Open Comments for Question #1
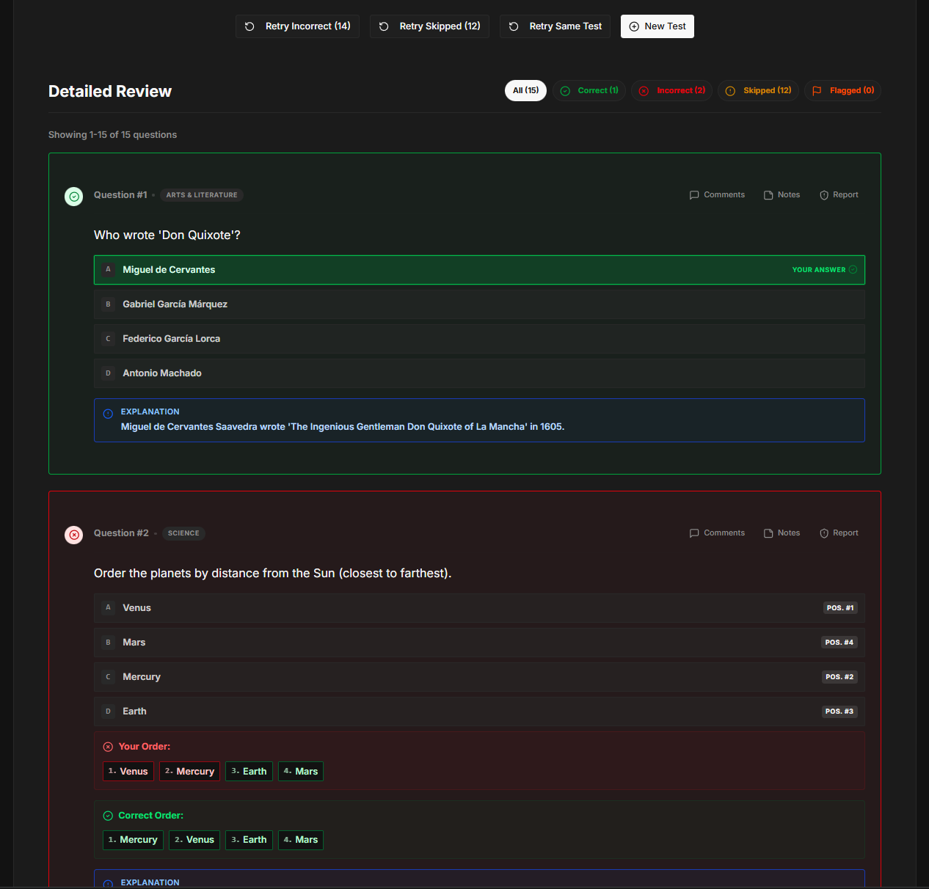 pos(717,195)
